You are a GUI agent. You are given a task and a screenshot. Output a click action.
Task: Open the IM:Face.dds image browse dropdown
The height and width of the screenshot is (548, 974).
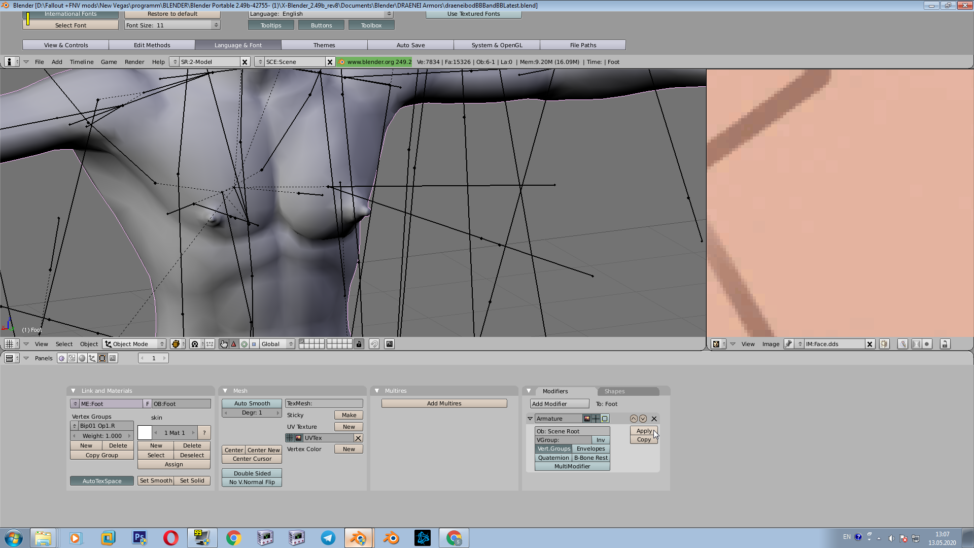800,344
